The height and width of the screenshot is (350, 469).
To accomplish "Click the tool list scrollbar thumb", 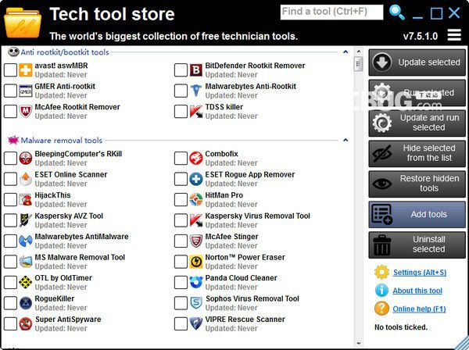I will pos(358,63).
